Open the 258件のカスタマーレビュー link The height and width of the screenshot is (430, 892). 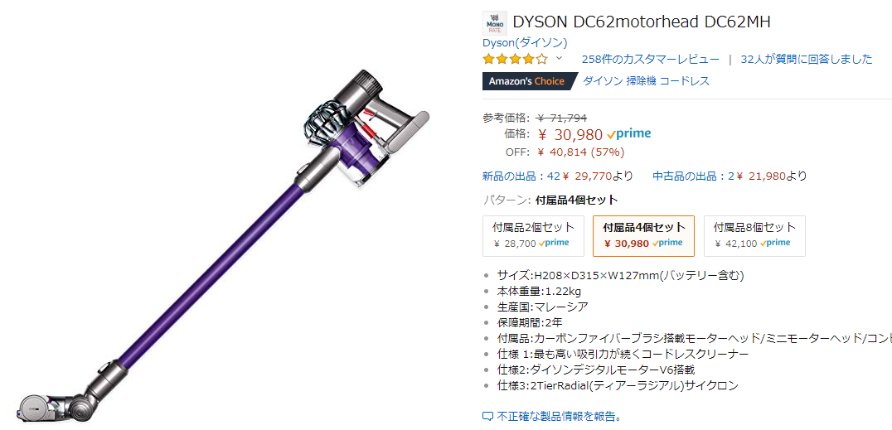pos(650,59)
